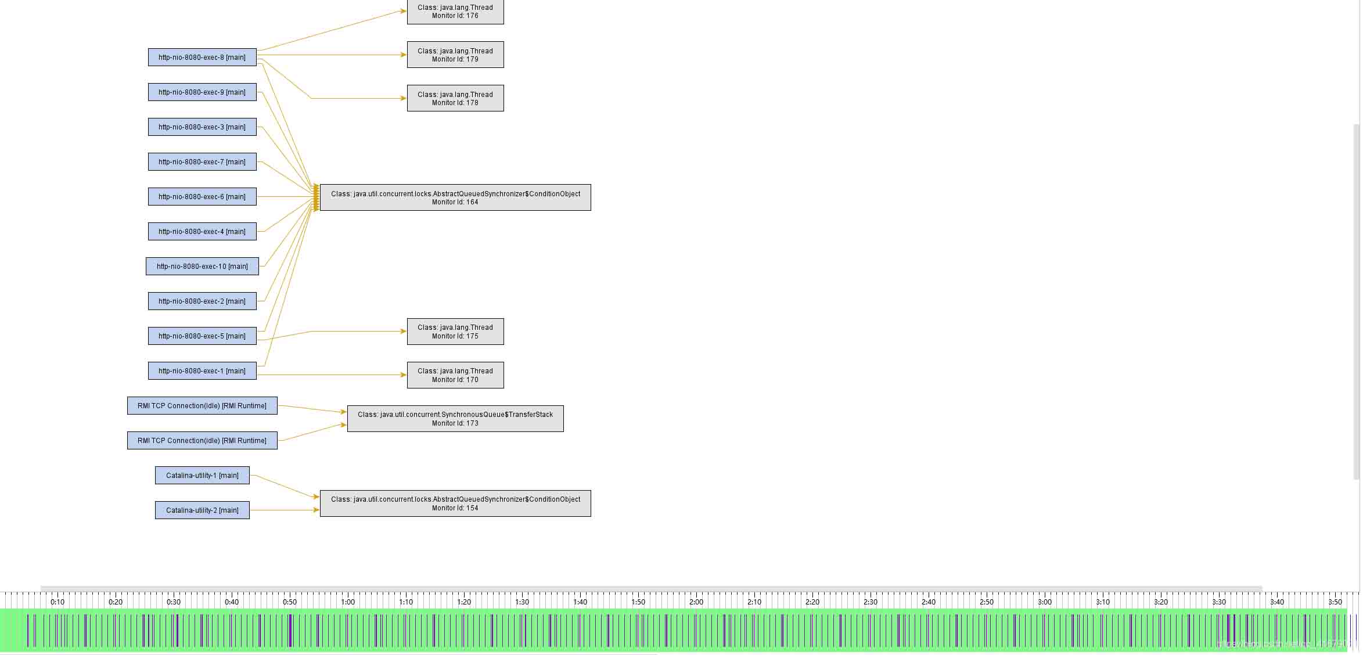Image resolution: width=1363 pixels, height=655 pixels.
Task: Select the Catalina-utility-1 thread node
Action: (202, 476)
